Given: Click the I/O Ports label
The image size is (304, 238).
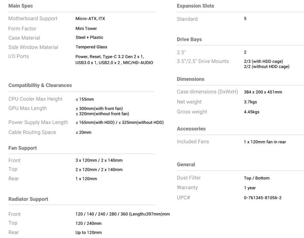Looking at the screenshot, I should (19, 56).
